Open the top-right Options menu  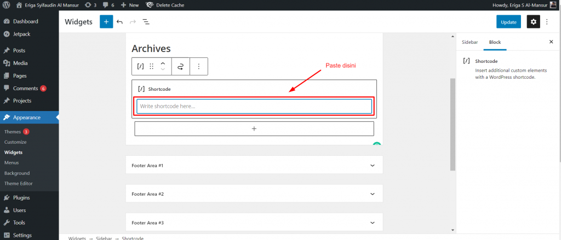point(547,22)
